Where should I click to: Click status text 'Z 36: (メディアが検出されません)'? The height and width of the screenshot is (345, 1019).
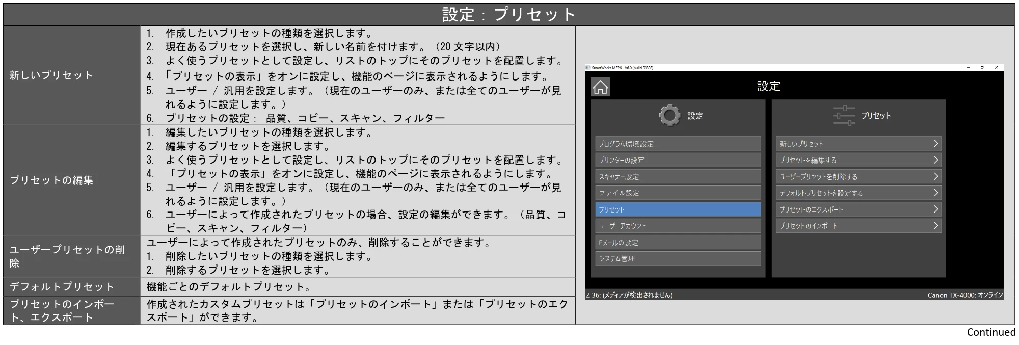click(x=629, y=295)
